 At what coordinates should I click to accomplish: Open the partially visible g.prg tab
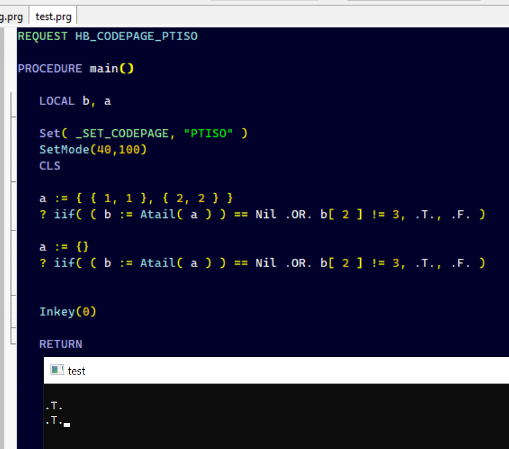coord(12,16)
